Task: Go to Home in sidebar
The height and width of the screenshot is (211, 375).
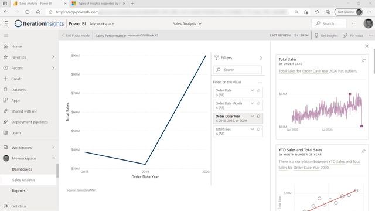Action: 16,46
